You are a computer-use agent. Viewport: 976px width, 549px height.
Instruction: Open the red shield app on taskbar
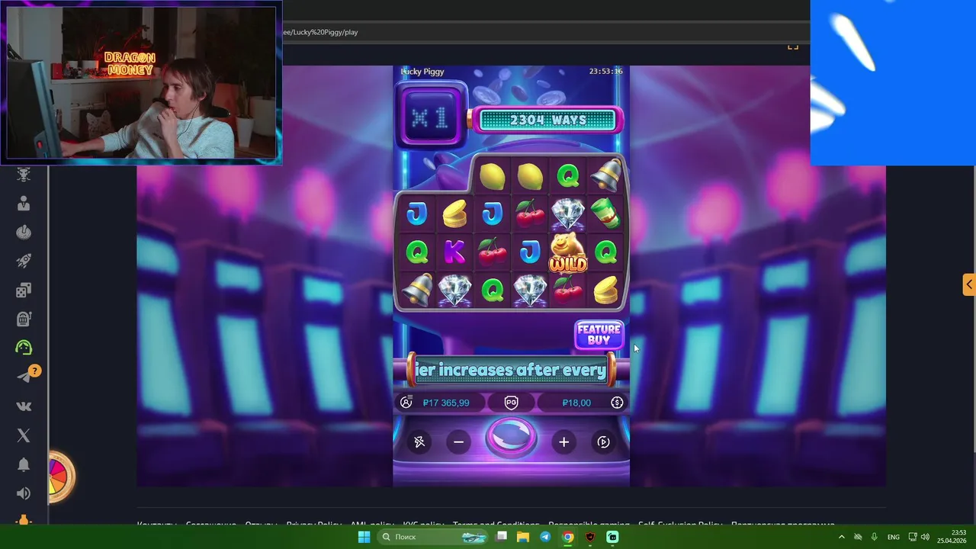590,537
